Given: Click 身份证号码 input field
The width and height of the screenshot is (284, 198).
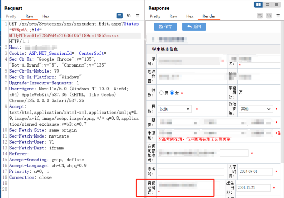Looking at the screenshot, I should tap(189, 185).
